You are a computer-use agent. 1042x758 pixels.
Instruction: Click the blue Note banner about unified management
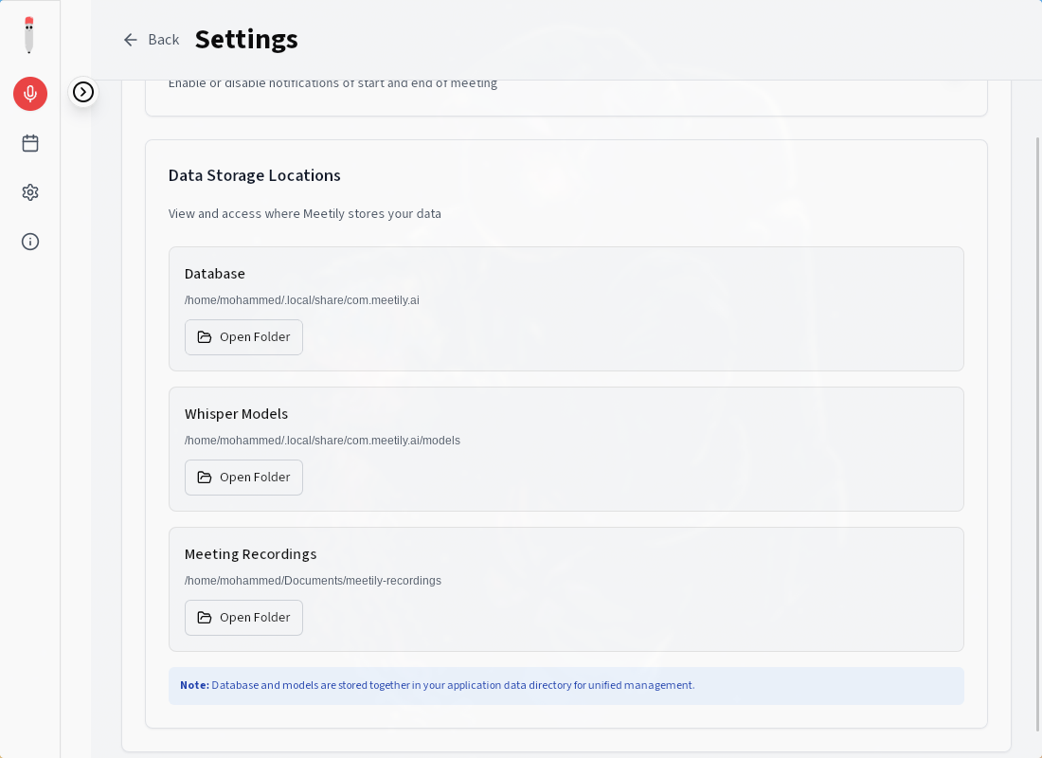point(566,686)
